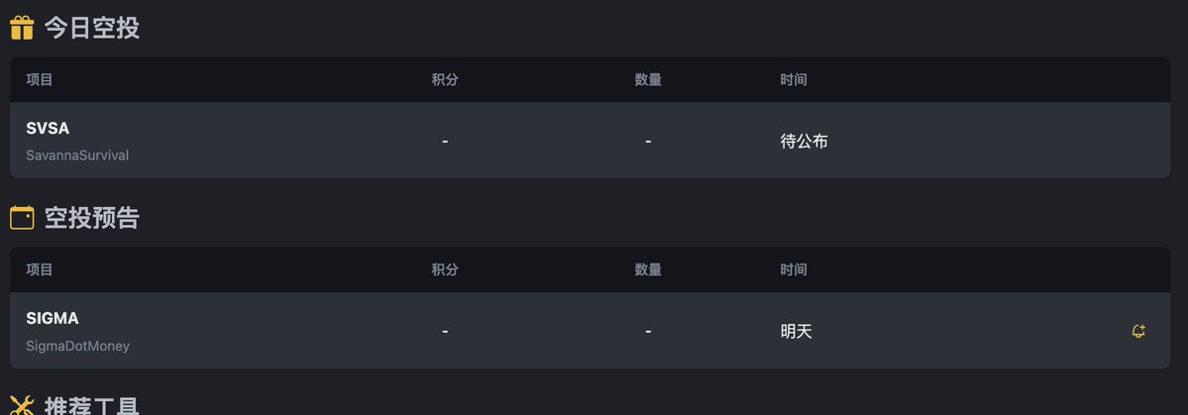
Task: Open the SVSA project entry
Action: click(48, 128)
